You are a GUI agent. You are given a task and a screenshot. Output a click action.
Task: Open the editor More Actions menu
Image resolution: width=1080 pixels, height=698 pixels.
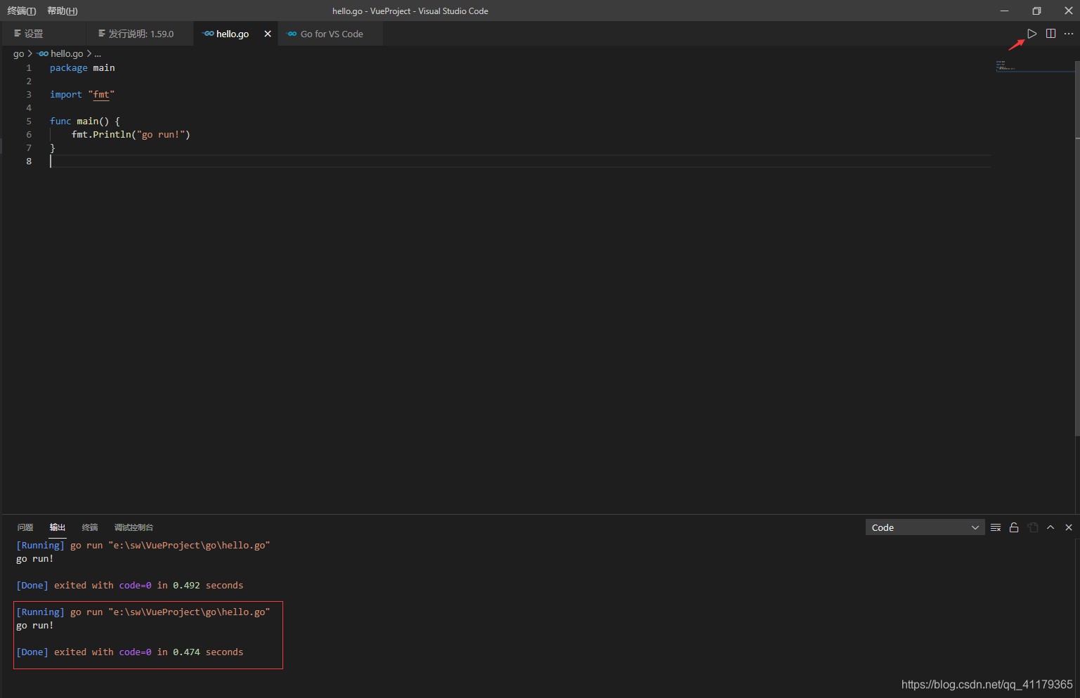[x=1069, y=34]
